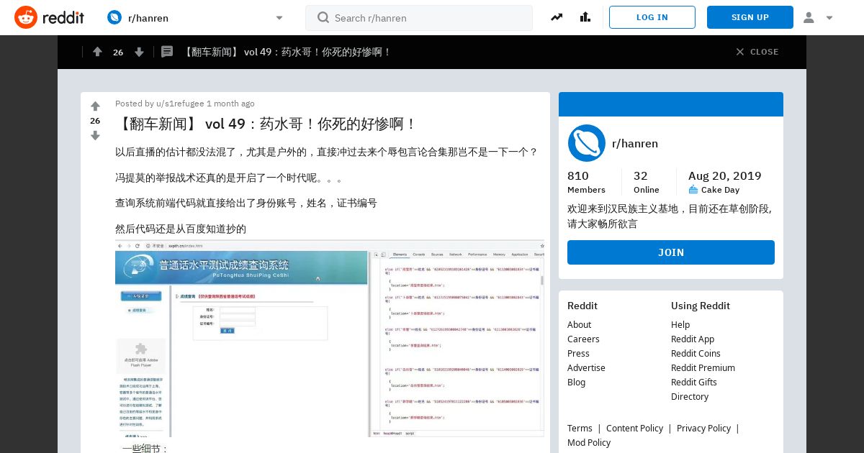
Task: Open the r/hanren link in sidebar
Action: (635, 143)
